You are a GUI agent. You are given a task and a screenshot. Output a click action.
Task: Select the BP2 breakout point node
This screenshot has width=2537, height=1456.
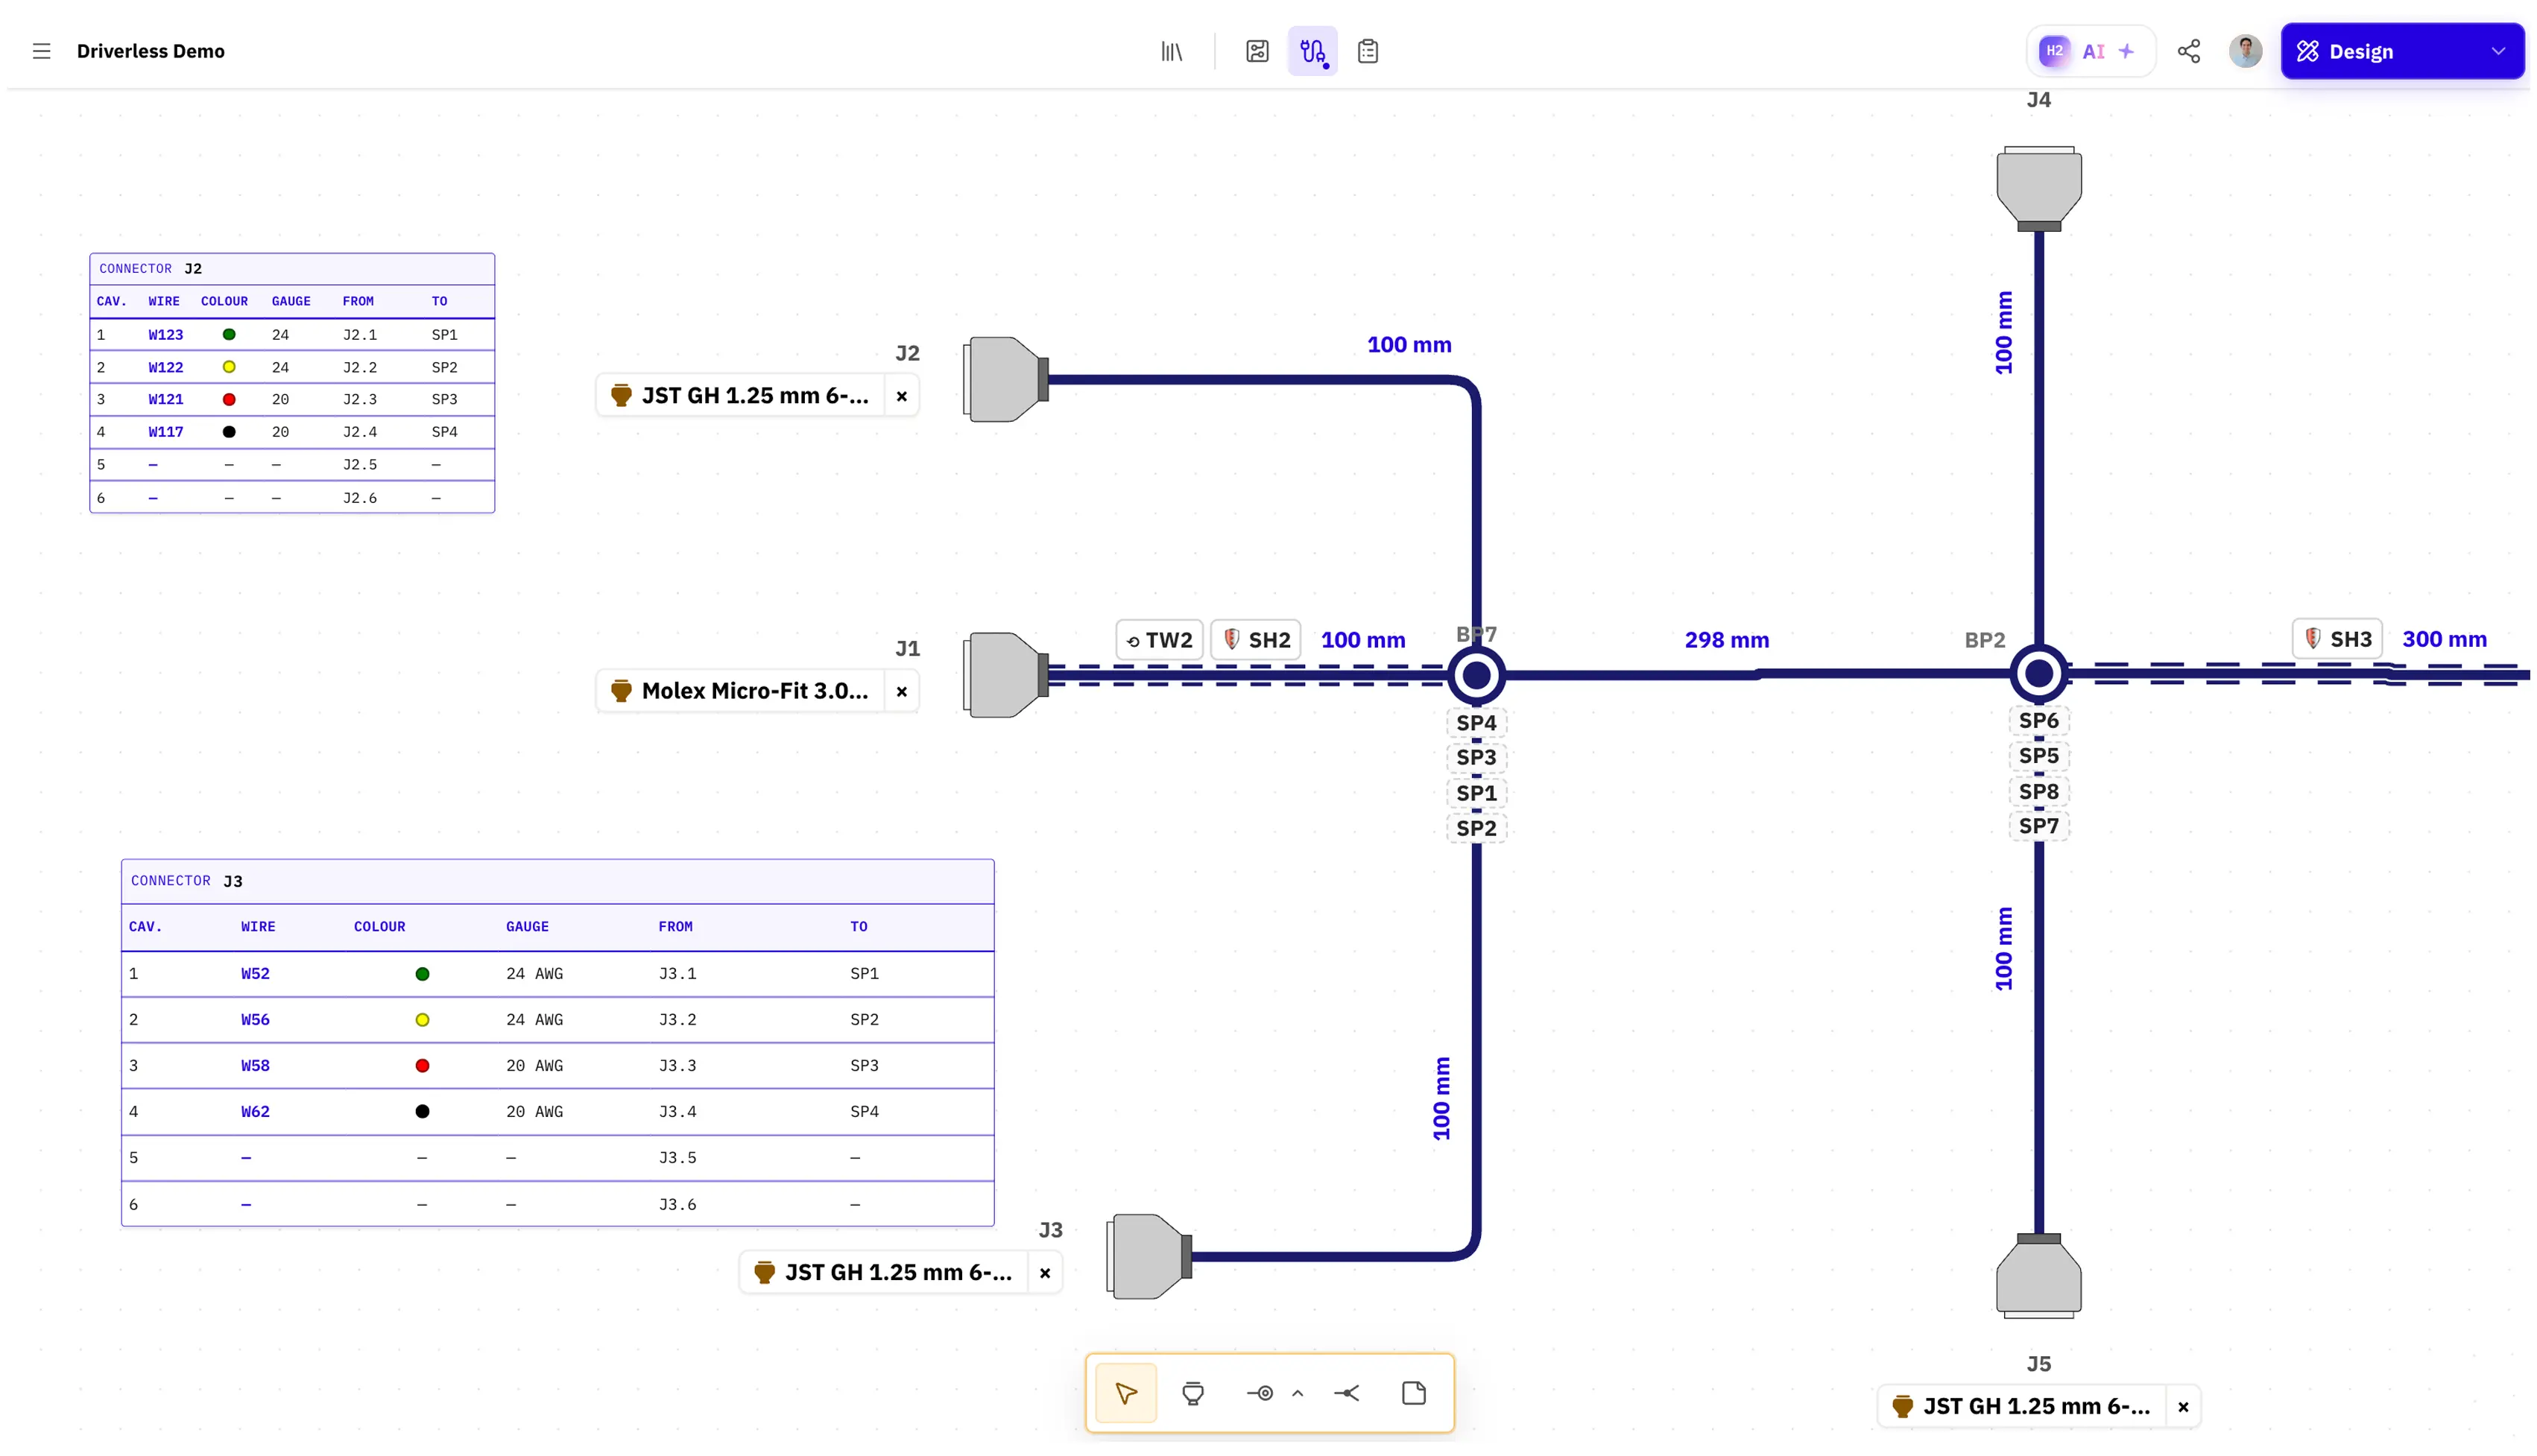pos(2039,674)
